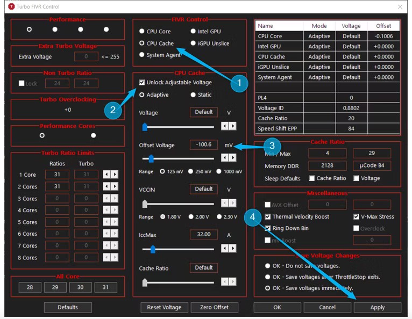Click the Apply button
The height and width of the screenshot is (319, 412).
click(378, 308)
